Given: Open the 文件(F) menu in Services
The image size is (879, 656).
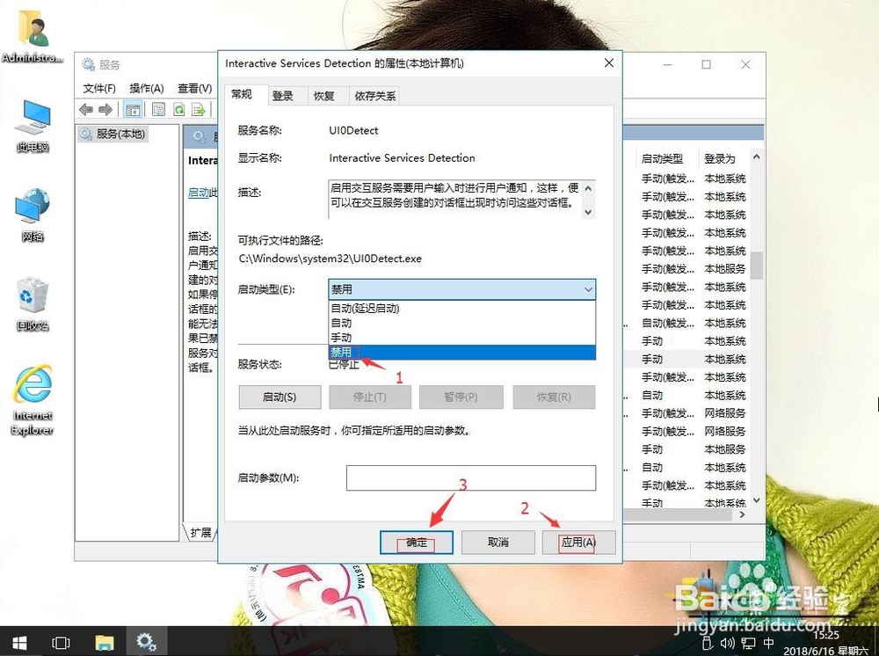Looking at the screenshot, I should click(x=99, y=89).
